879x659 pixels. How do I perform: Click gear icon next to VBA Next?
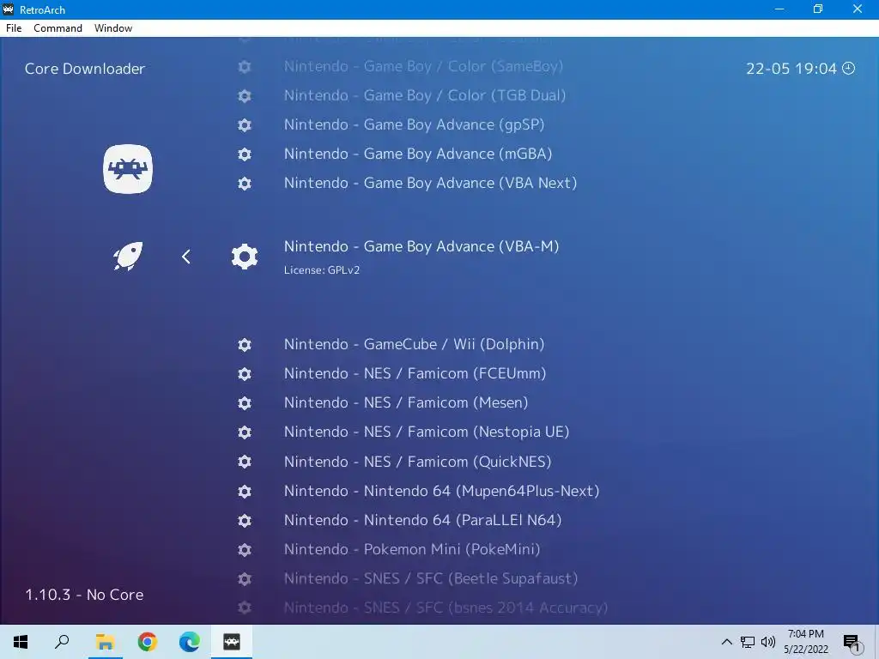pos(245,184)
